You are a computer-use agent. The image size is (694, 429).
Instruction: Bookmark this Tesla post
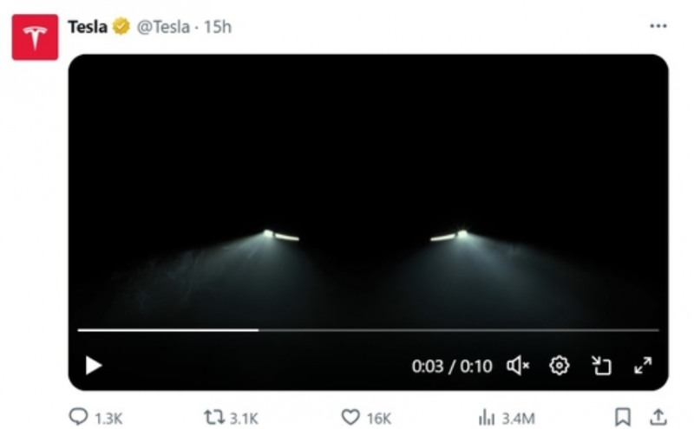click(x=622, y=418)
